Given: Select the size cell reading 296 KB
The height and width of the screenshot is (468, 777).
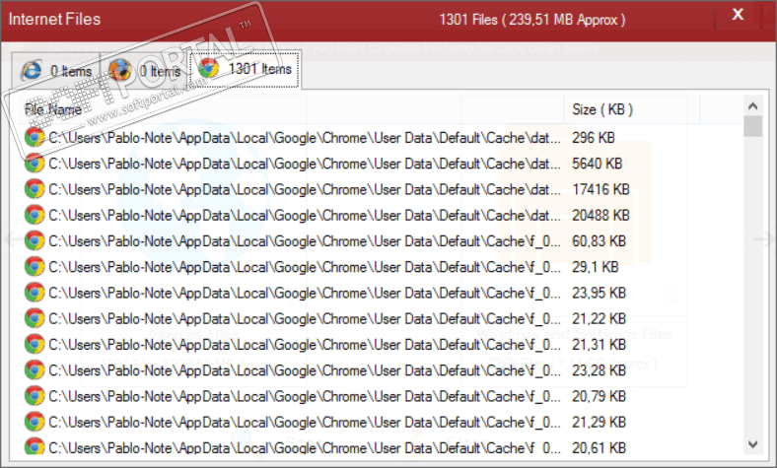Looking at the screenshot, I should tap(594, 138).
